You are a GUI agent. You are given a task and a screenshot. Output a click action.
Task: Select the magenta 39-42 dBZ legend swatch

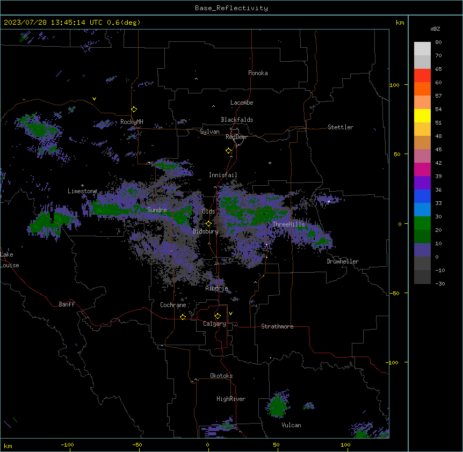(422, 169)
